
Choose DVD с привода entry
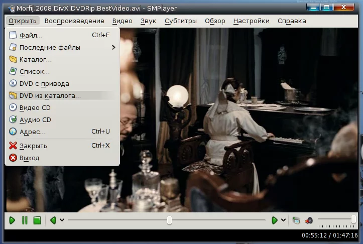pyautogui.click(x=62, y=83)
